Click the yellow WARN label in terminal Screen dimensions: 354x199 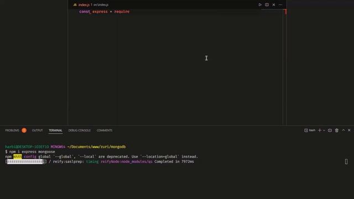17,156
